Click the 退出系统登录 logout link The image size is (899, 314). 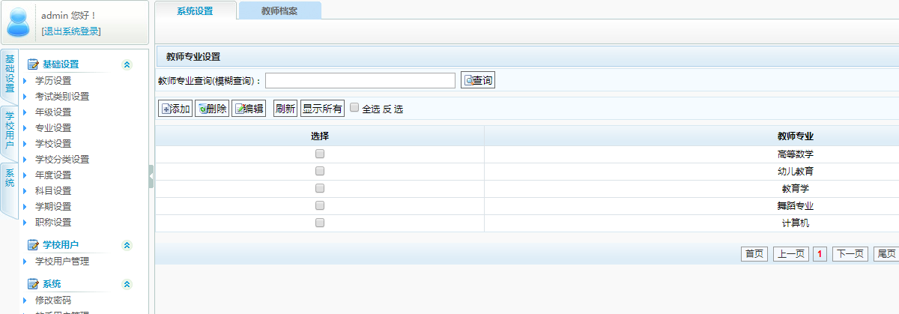(x=71, y=31)
